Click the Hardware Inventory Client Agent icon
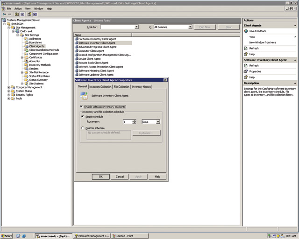Image resolution: width=299 pixels, height=239 pixels. coord(77,39)
